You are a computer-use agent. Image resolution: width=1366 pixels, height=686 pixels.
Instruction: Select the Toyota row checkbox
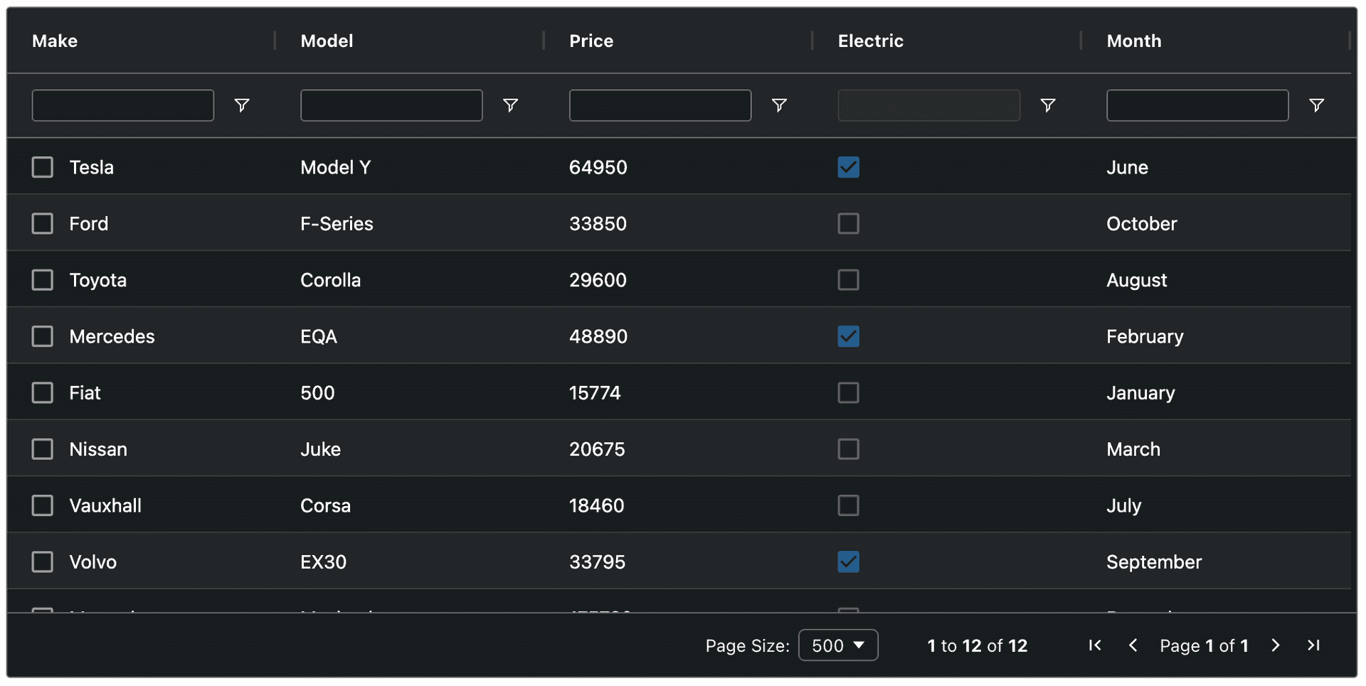pos(43,280)
